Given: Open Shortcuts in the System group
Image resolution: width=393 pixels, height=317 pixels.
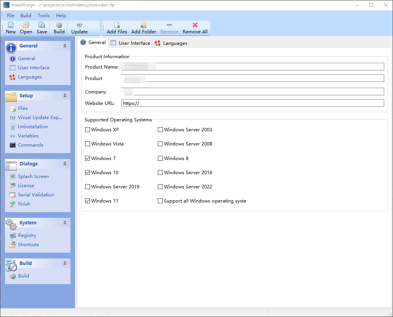Looking at the screenshot, I should click(24, 245).
